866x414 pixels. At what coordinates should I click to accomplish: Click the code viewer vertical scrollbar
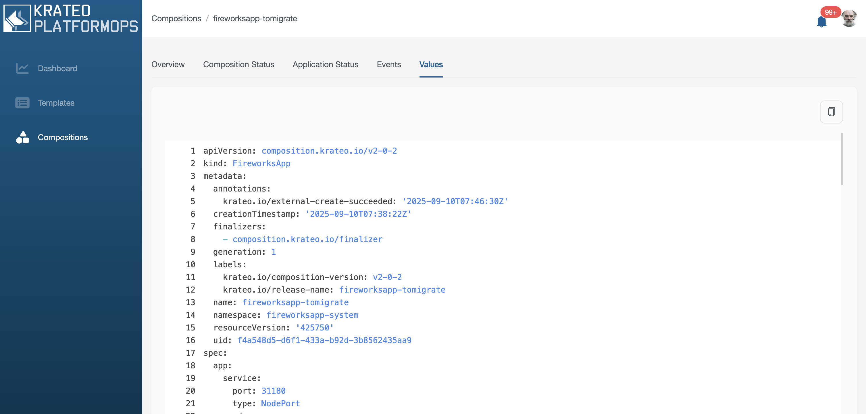pyautogui.click(x=842, y=158)
